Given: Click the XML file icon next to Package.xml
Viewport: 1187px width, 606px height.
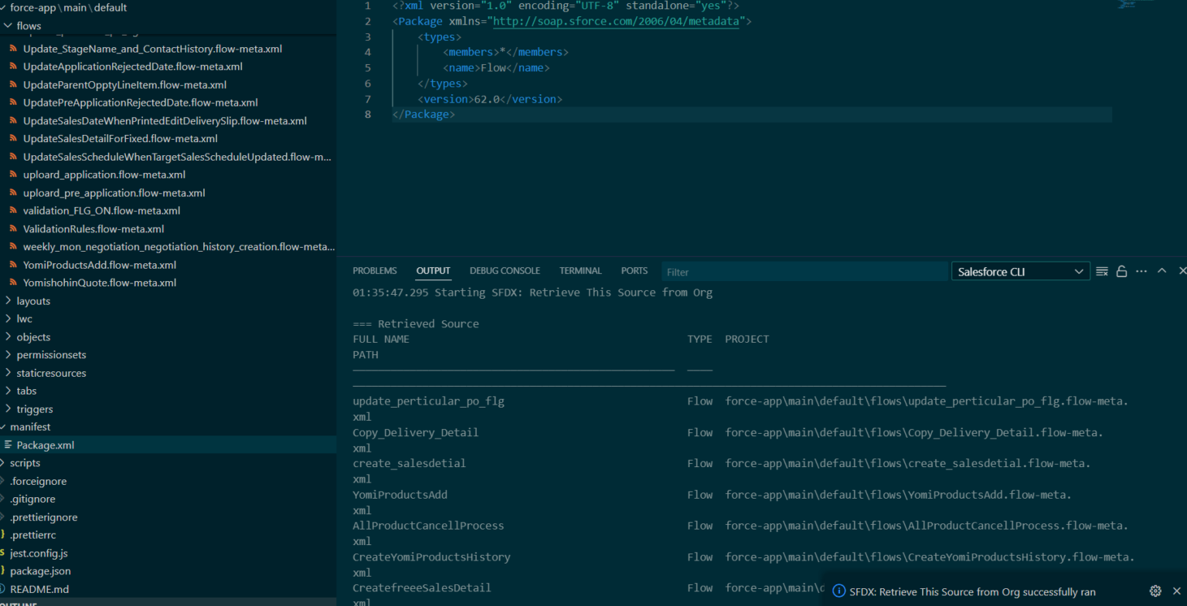Looking at the screenshot, I should [x=10, y=445].
